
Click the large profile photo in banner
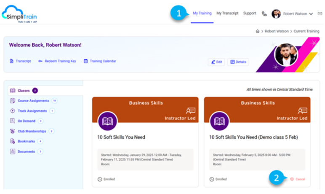click(x=286, y=54)
